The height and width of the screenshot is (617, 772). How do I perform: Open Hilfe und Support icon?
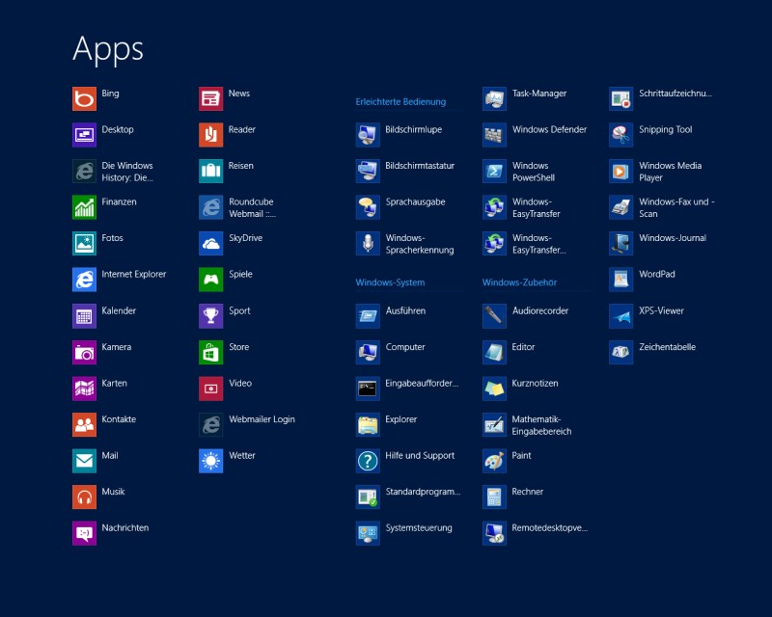pyautogui.click(x=368, y=461)
